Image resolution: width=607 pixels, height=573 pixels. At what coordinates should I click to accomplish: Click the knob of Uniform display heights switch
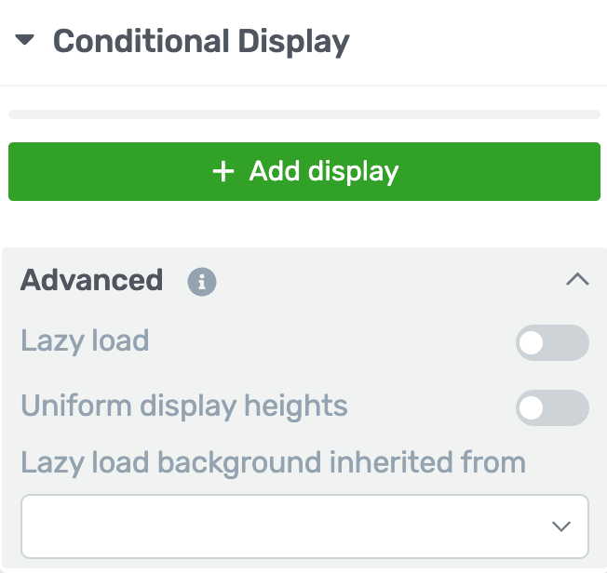click(533, 408)
